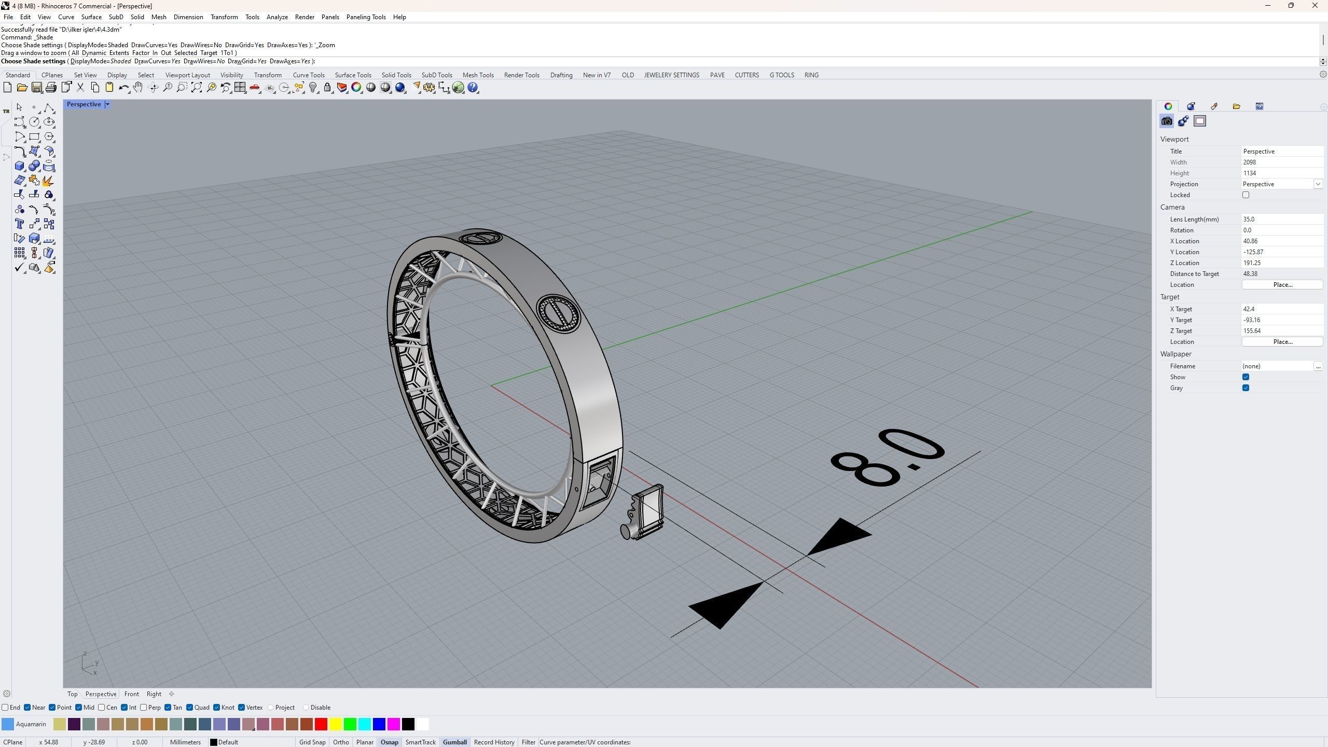Click the command prompt input line
The image size is (1328, 747).
coord(659,61)
